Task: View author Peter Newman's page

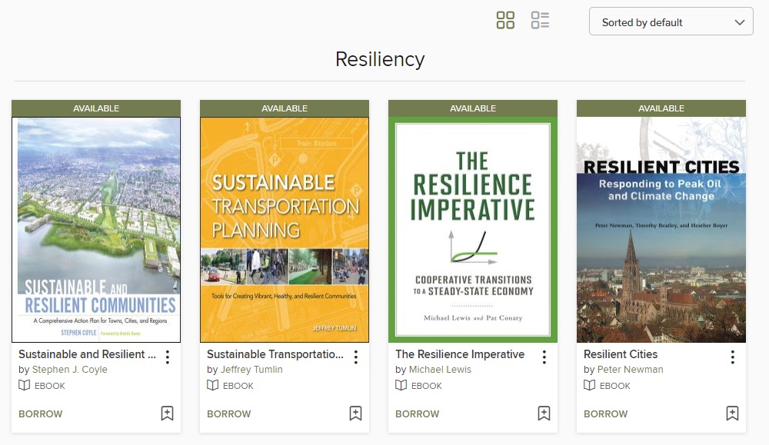Action: [631, 370]
